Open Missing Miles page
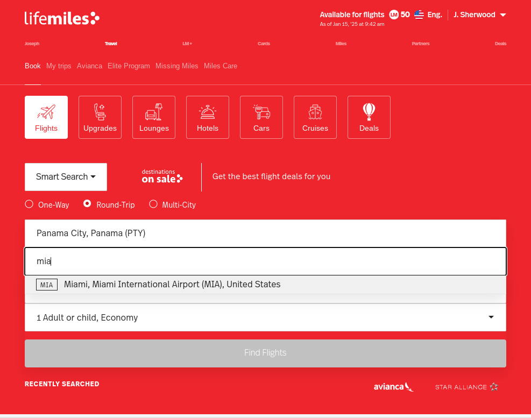 [177, 66]
